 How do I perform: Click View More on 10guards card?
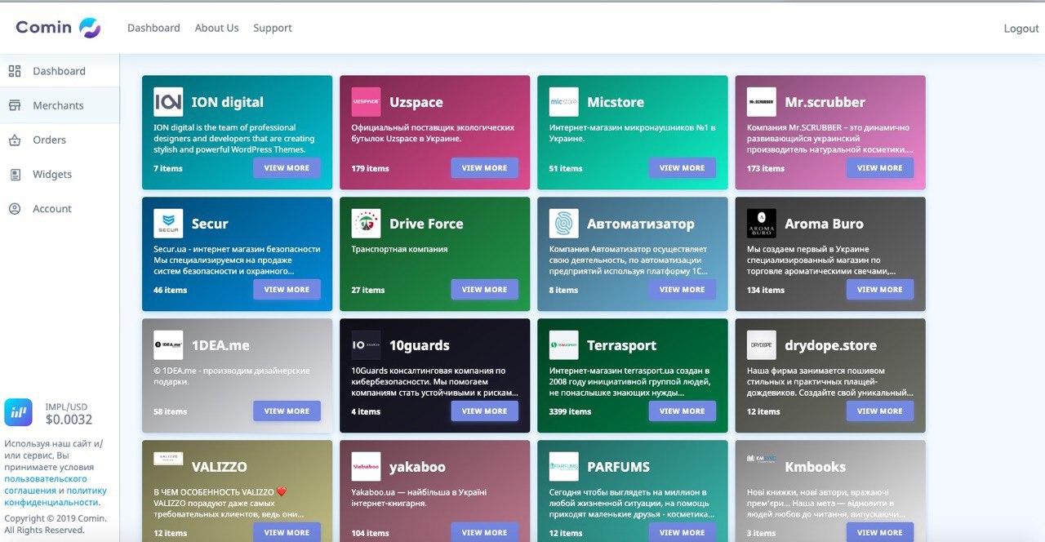pos(485,411)
